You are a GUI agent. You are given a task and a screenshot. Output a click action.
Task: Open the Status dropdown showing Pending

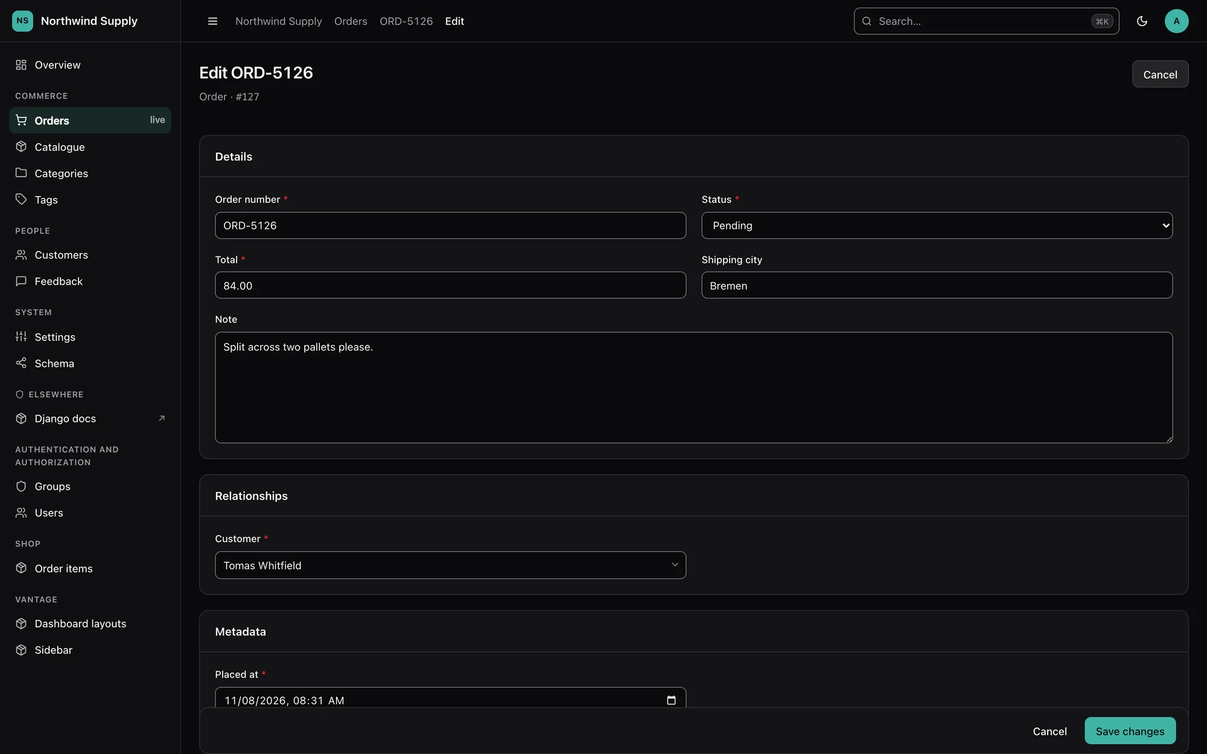click(x=937, y=226)
